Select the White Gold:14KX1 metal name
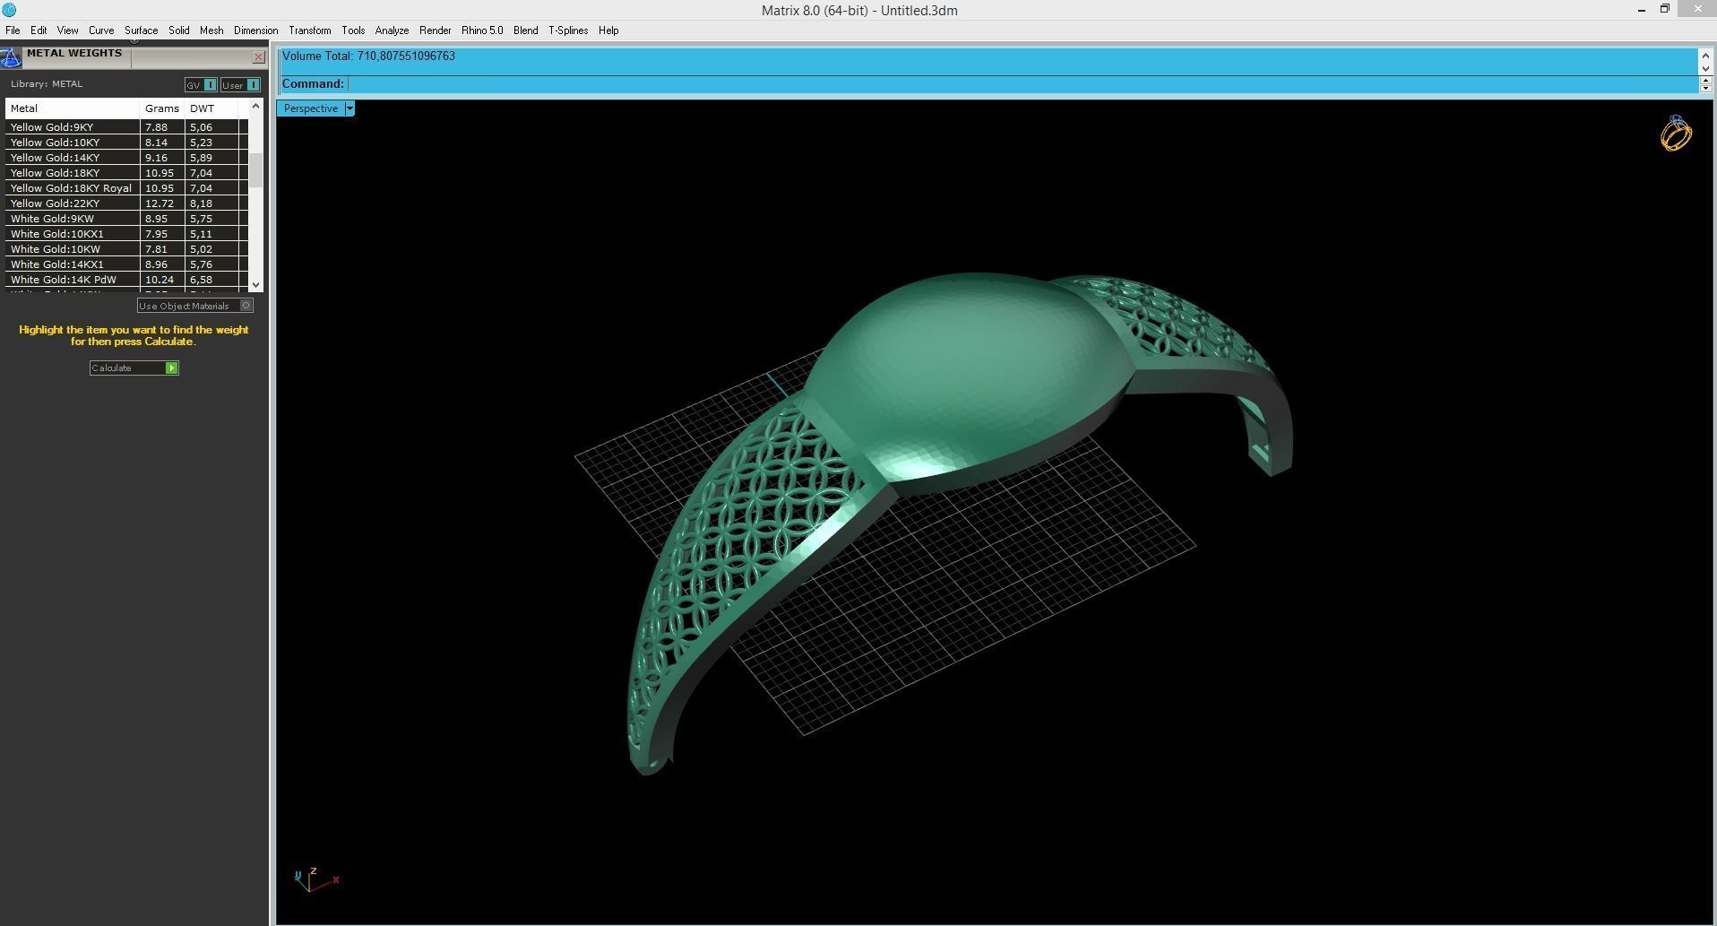This screenshot has width=1717, height=926. tap(57, 264)
